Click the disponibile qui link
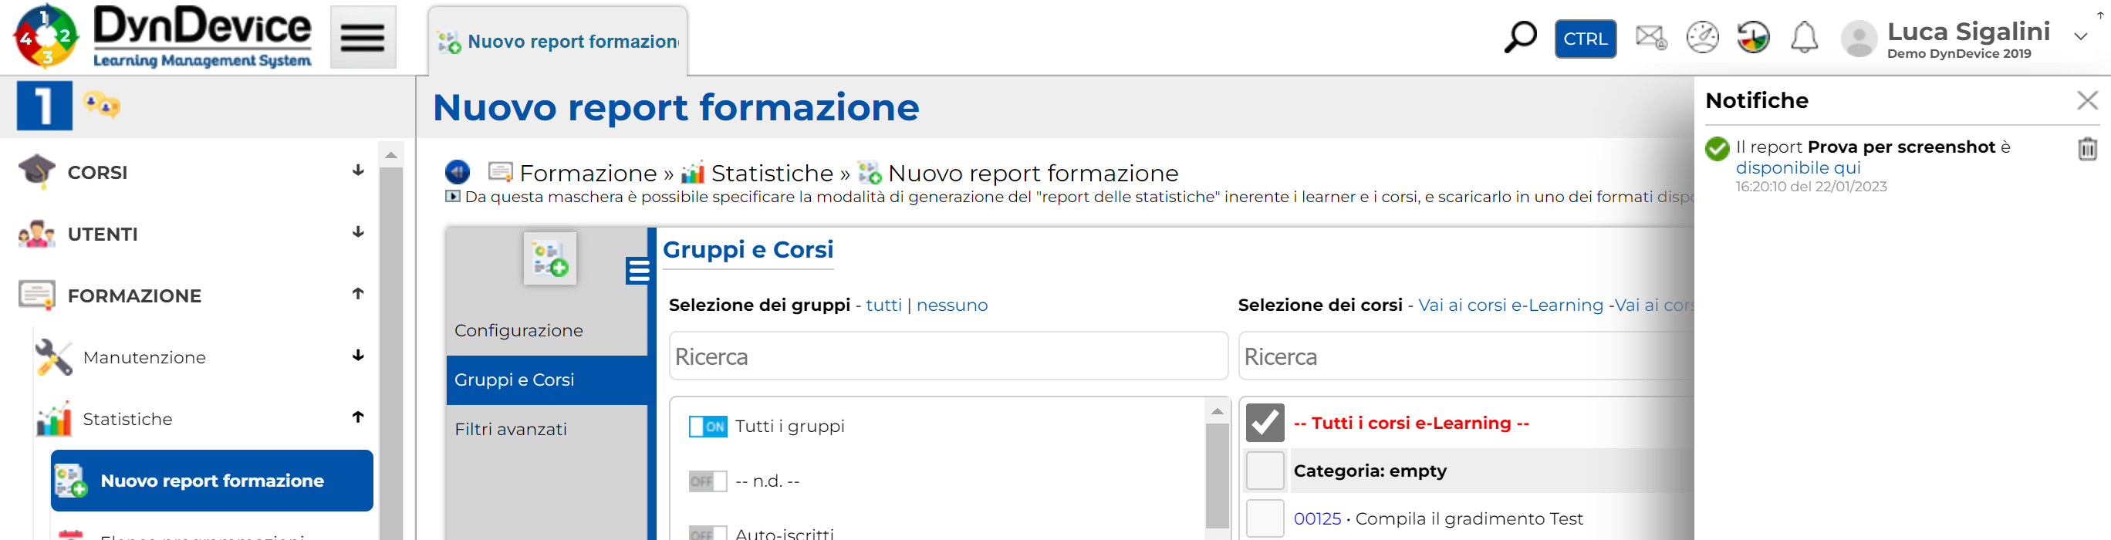2111x540 pixels. pyautogui.click(x=1797, y=168)
